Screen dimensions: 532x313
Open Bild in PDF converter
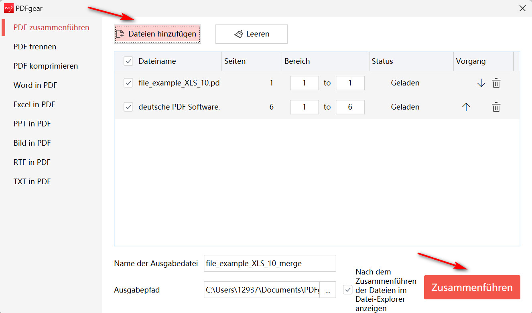pos(32,143)
